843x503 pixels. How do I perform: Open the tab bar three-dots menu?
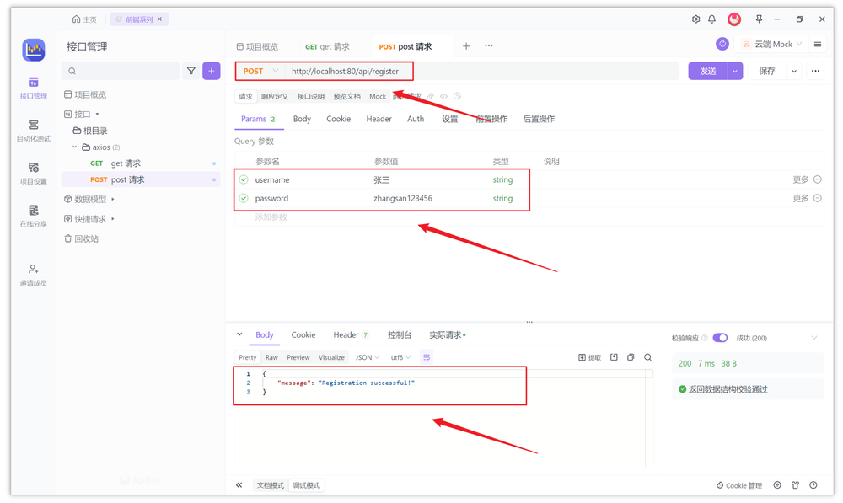pos(488,45)
